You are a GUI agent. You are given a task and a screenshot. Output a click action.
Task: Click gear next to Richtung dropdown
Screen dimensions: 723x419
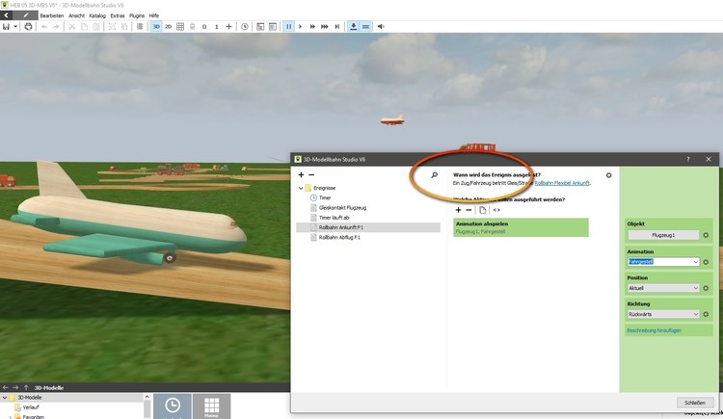[x=706, y=314]
